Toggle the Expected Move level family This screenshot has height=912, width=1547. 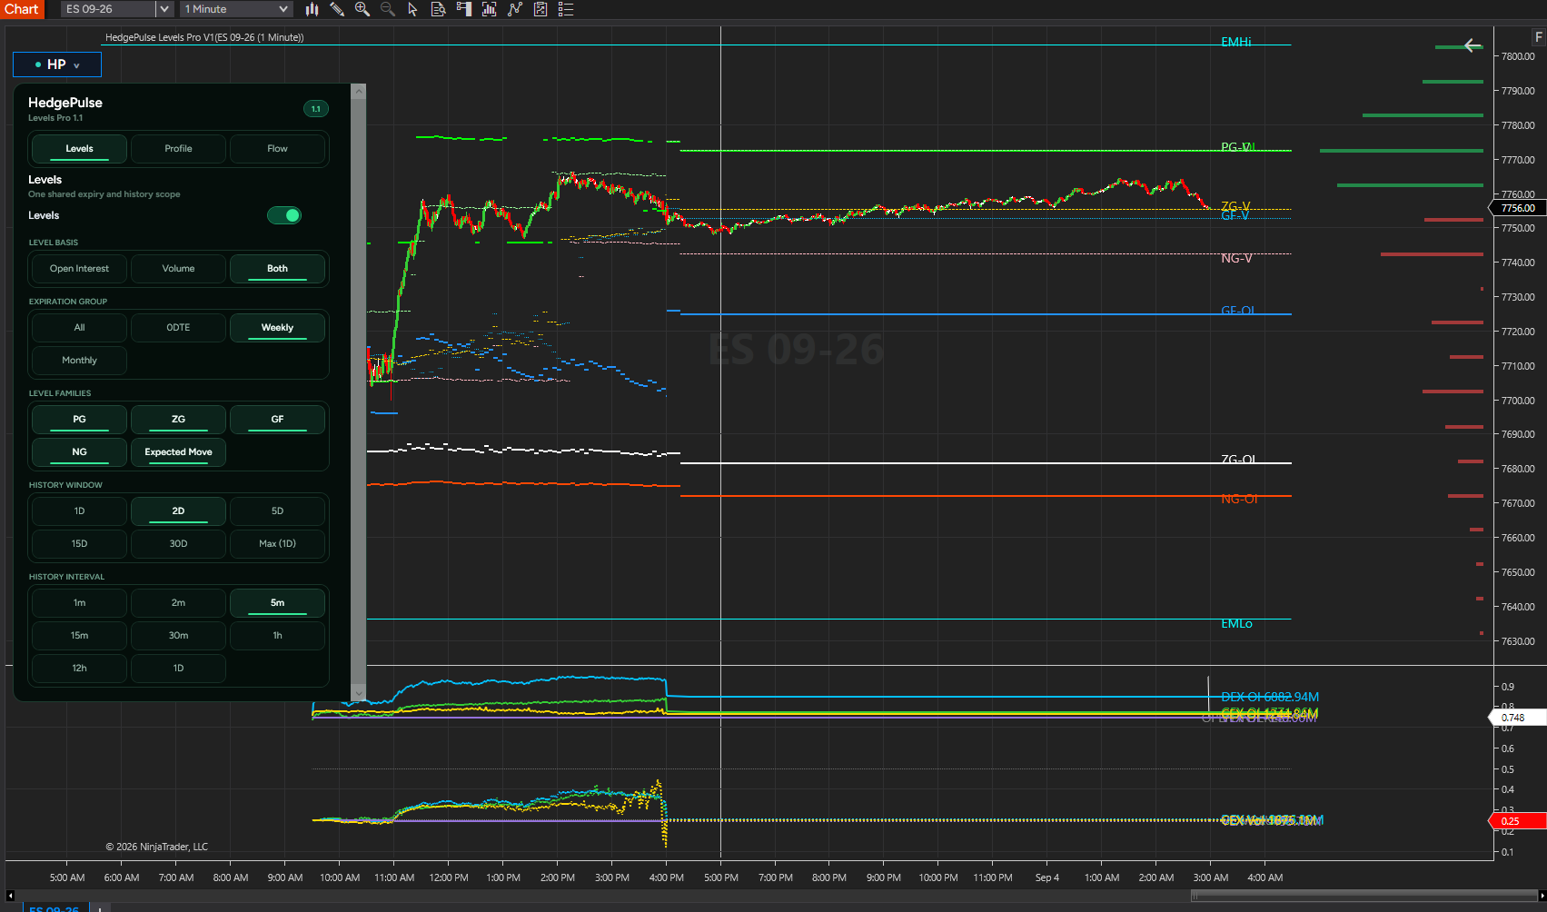coord(178,452)
